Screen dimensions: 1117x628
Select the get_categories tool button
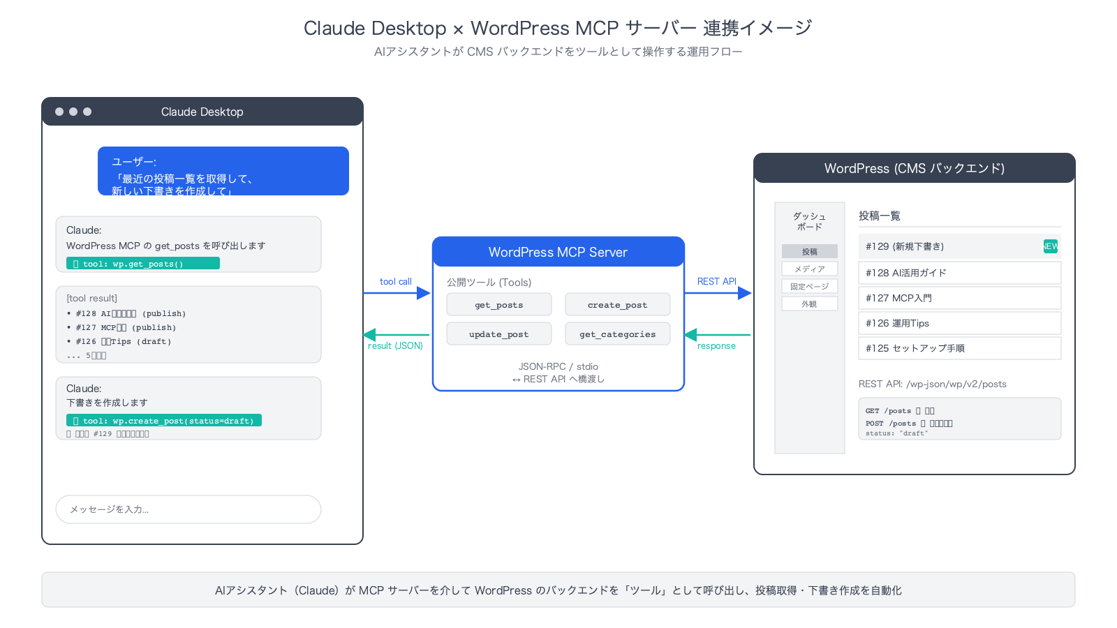coord(618,334)
